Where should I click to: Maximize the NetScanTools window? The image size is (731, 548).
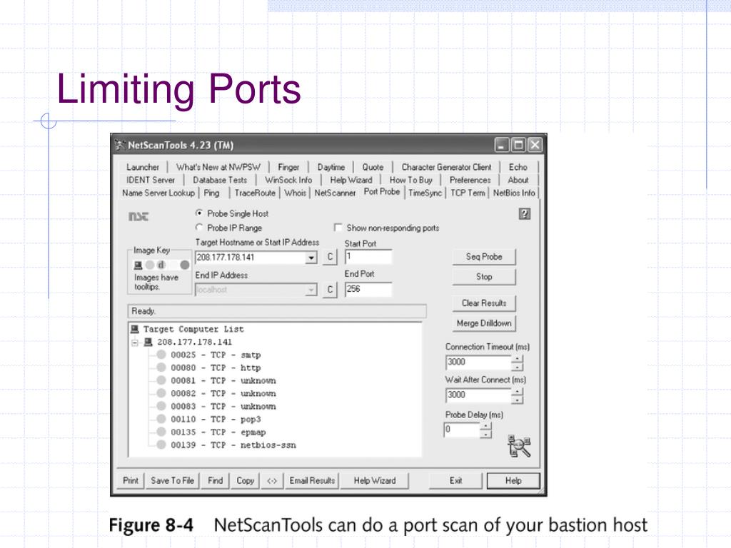tap(518, 146)
